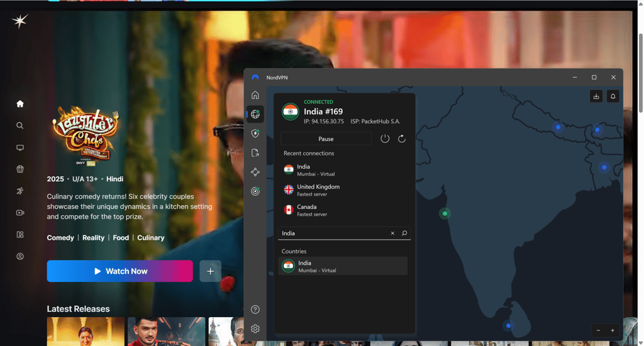This screenshot has height=346, width=644.
Task: Click the streaming site star logo
Action: click(x=19, y=21)
